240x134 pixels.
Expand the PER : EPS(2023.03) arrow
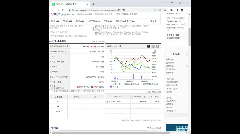(x=184, y=18)
